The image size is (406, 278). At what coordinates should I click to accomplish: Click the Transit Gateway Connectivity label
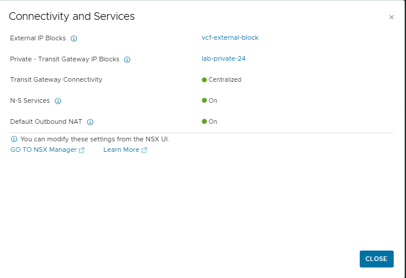pos(56,79)
